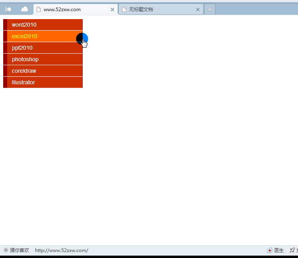Switch to the www.52zxw.com tab

pyautogui.click(x=75, y=9)
